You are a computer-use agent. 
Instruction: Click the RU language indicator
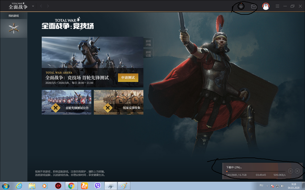tap(261, 185)
